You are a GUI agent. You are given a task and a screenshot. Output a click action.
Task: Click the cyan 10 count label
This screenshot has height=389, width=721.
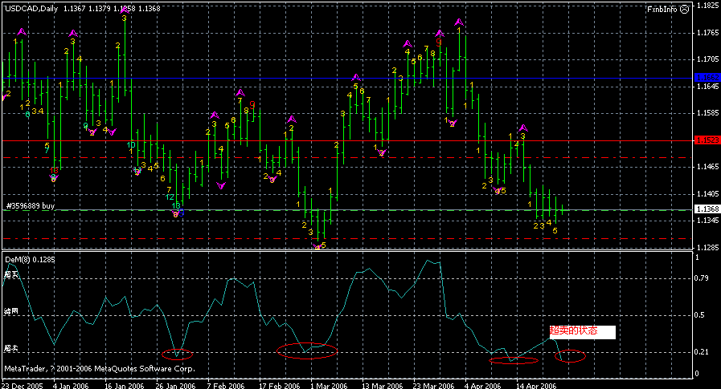coord(131,145)
